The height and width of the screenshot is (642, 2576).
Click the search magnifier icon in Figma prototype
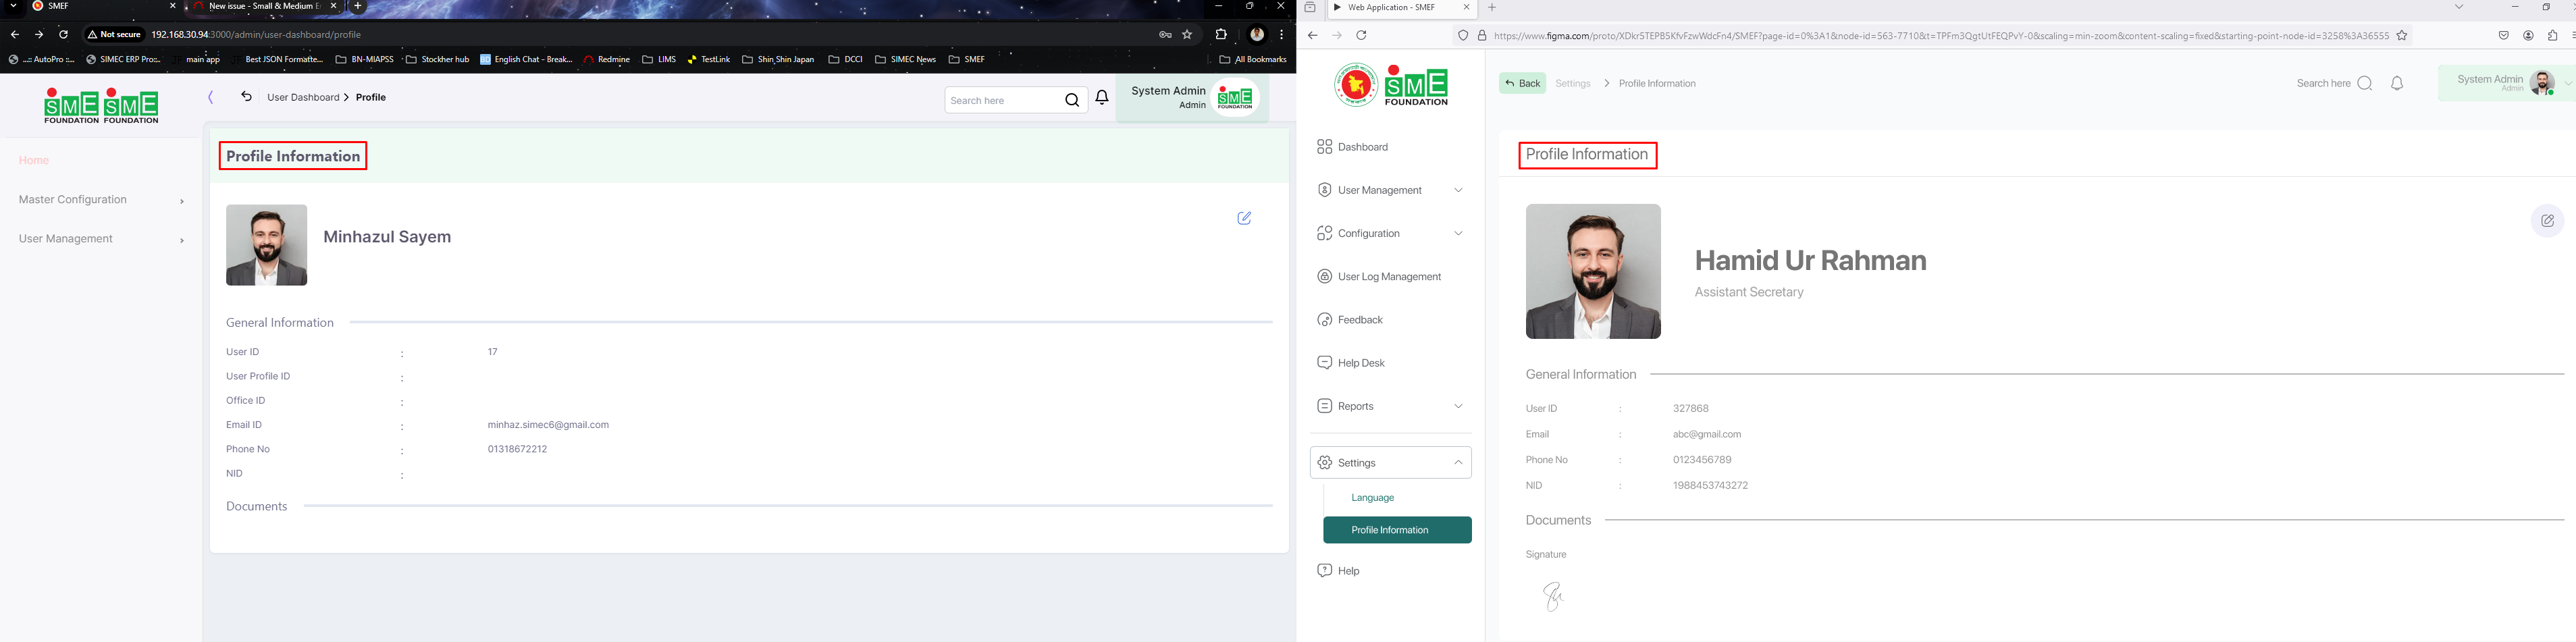point(2365,83)
